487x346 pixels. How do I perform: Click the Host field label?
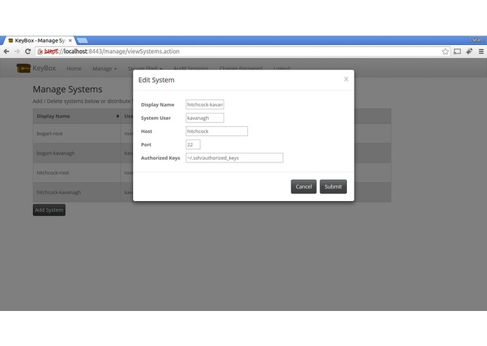(x=146, y=131)
